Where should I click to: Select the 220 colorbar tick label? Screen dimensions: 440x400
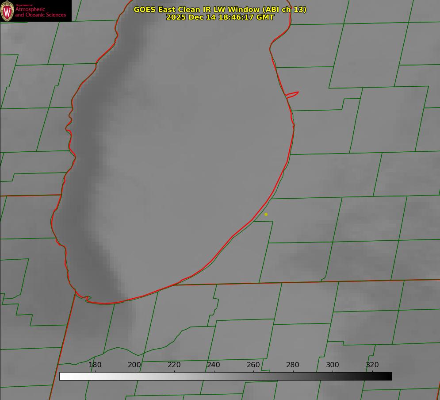point(174,365)
